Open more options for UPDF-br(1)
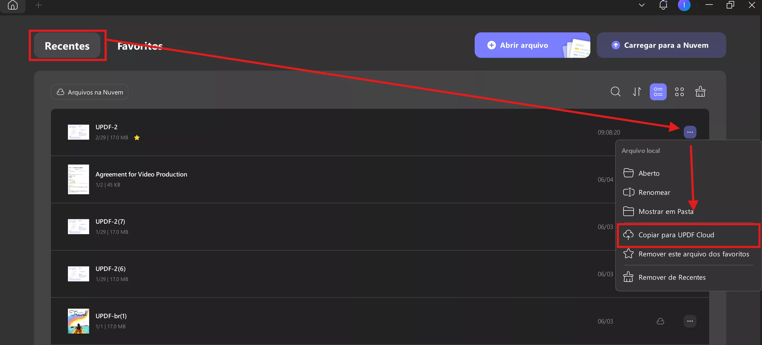The image size is (762, 345). click(690, 321)
